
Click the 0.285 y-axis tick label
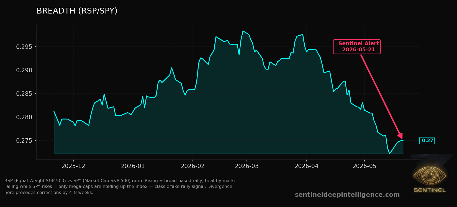click(x=24, y=94)
